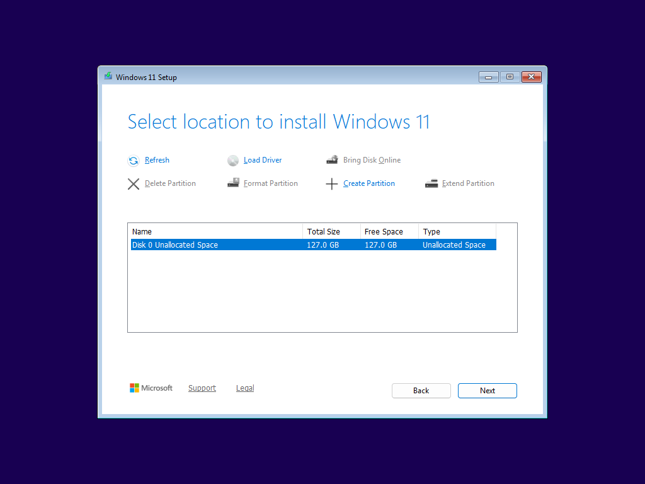Screen dimensions: 645x484
Task: Click the Bring Disk Online drive icon
Action: (x=332, y=159)
